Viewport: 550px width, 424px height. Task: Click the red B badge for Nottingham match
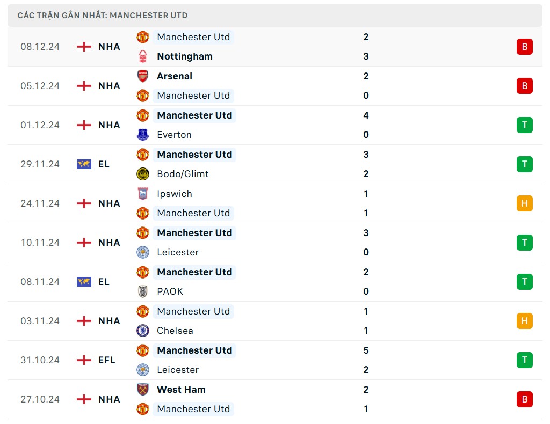pyautogui.click(x=524, y=47)
